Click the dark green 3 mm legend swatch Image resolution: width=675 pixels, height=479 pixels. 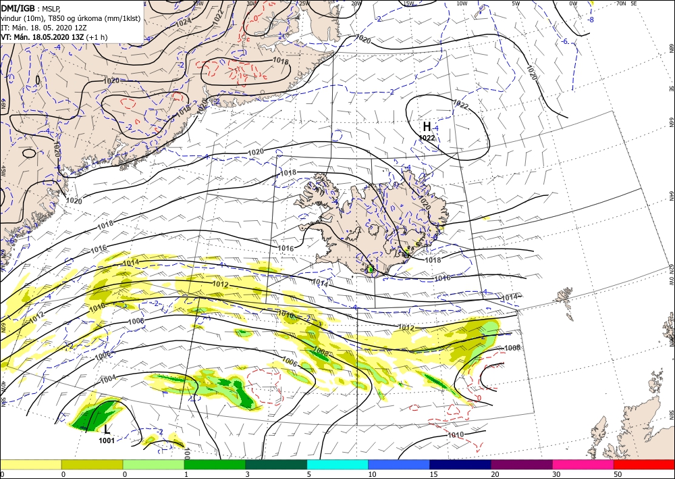point(276,464)
